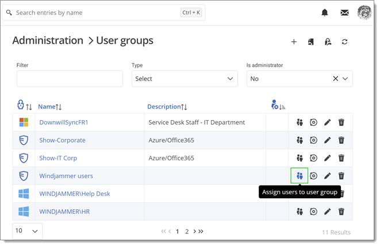Click the Add user group plus icon
This screenshot has height=246, width=380.
(294, 41)
